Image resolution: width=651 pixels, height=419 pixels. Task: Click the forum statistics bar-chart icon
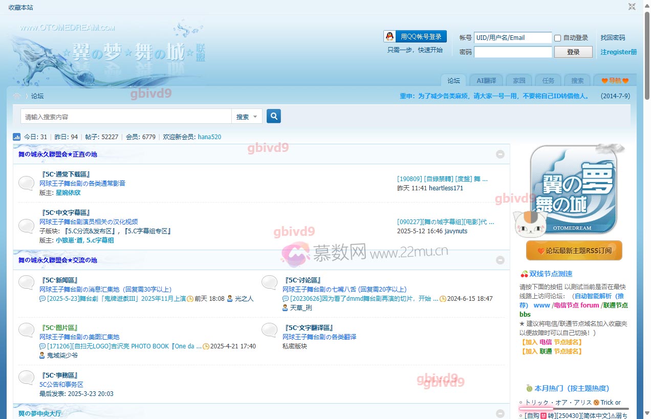(16, 137)
